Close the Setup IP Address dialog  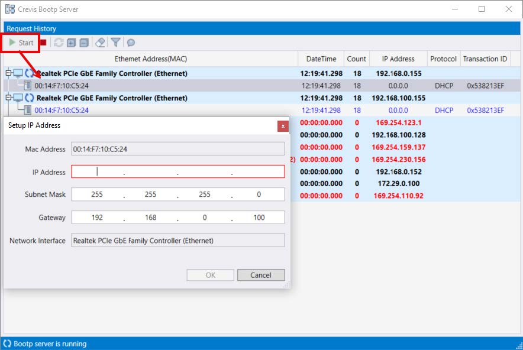coord(283,126)
